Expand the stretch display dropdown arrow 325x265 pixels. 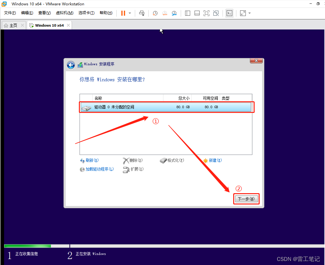(x=250, y=13)
